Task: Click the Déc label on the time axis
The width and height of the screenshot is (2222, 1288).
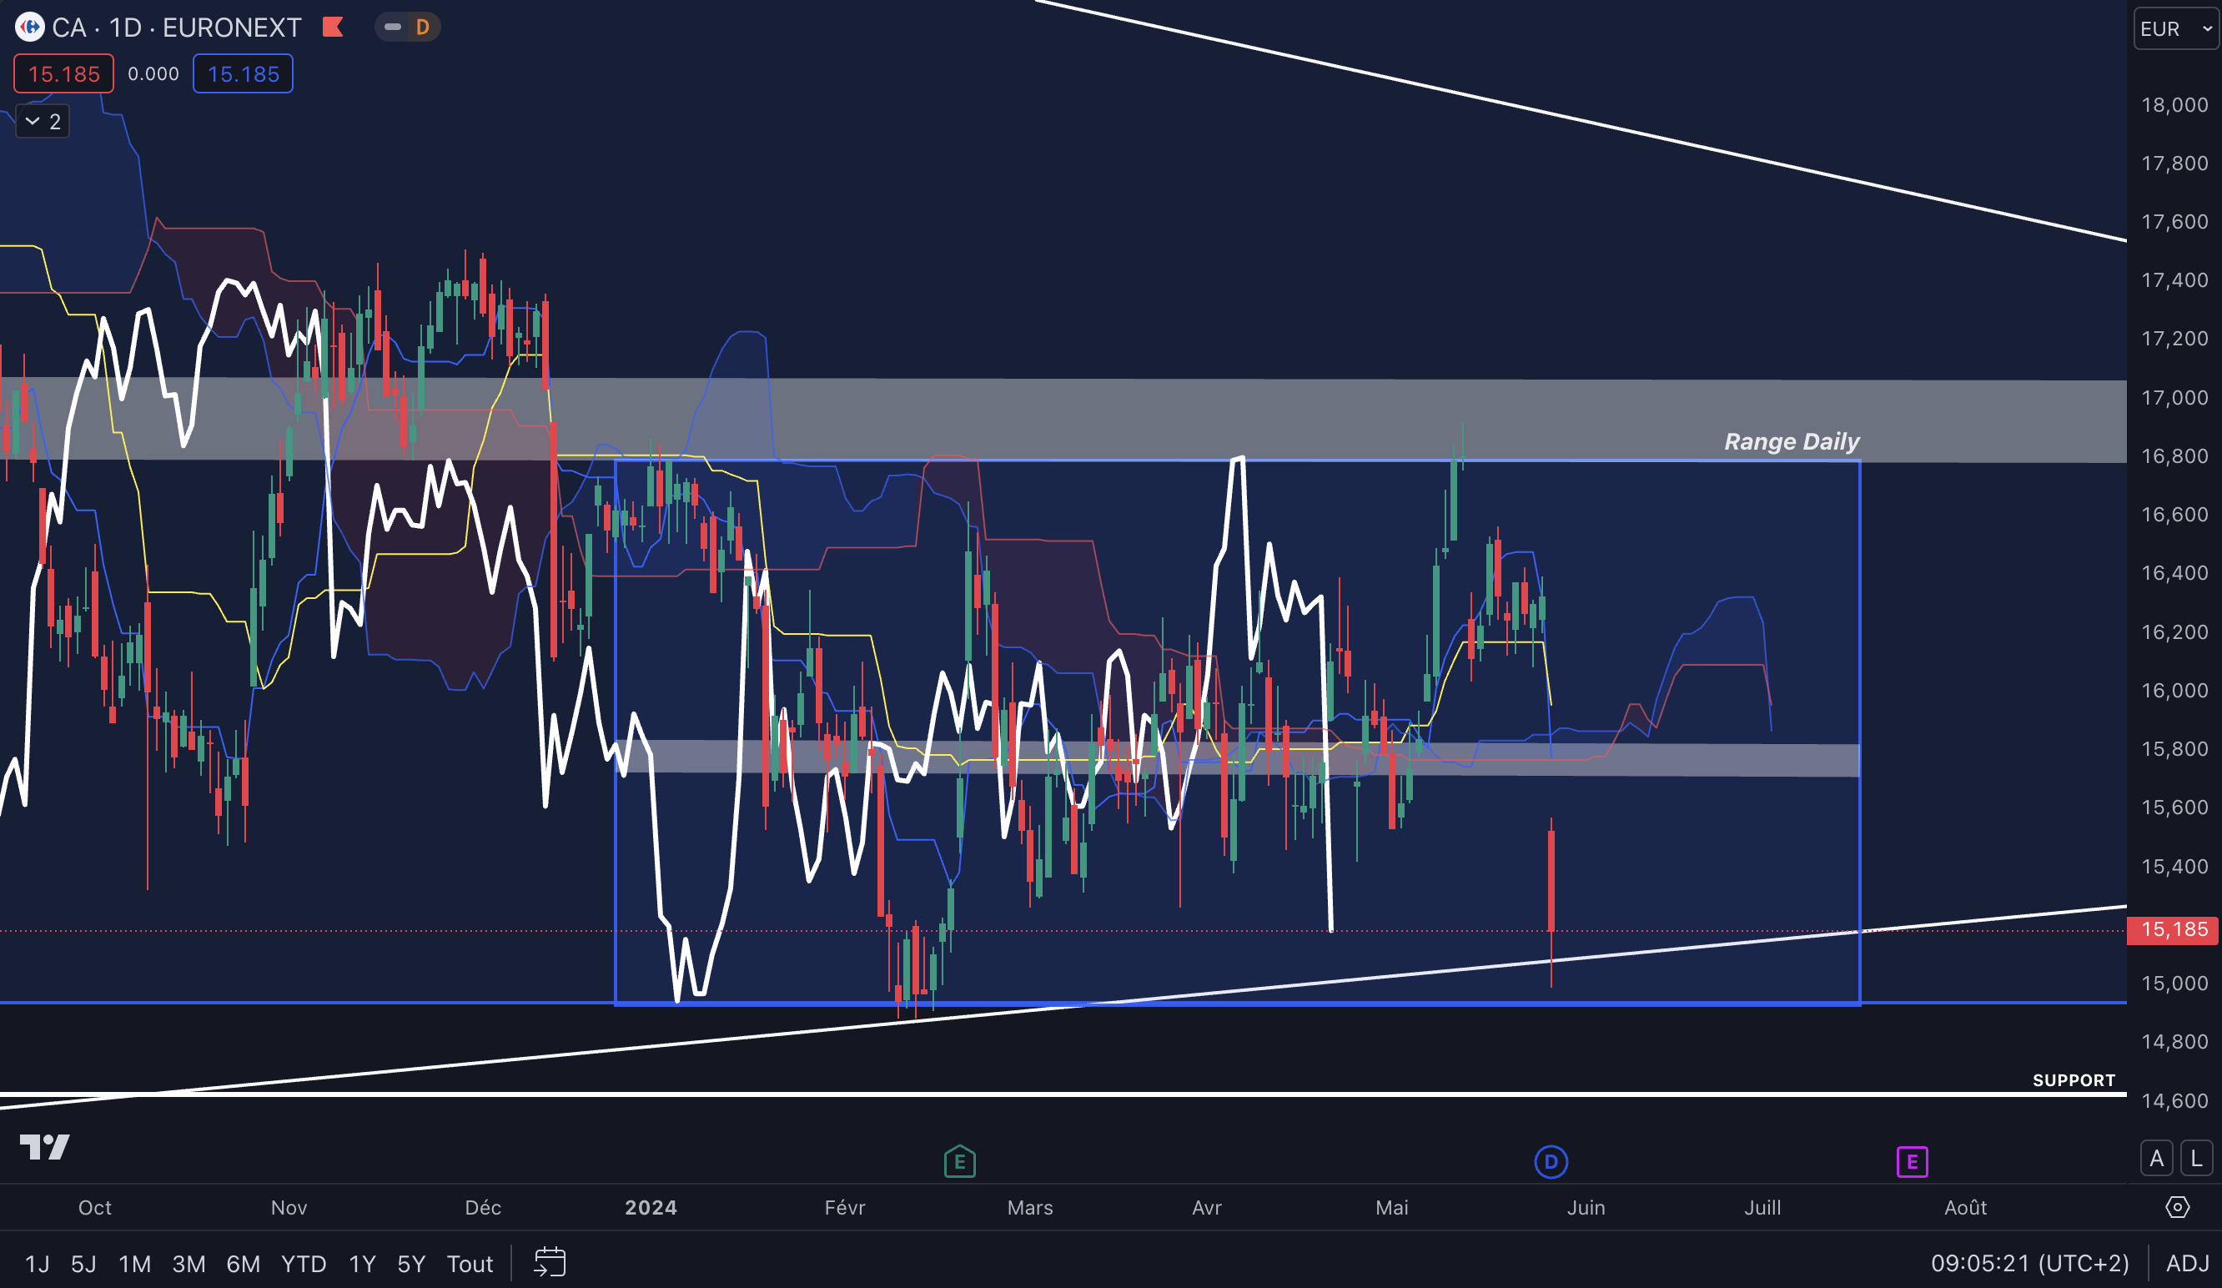Action: click(483, 1208)
